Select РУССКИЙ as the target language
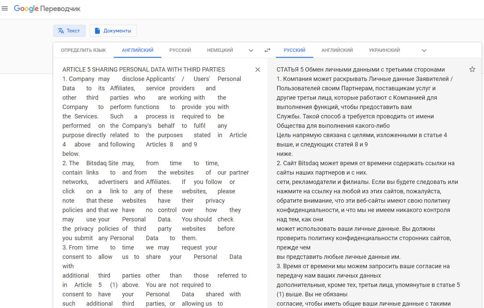Viewport: 484px width, 308px height. [x=294, y=50]
